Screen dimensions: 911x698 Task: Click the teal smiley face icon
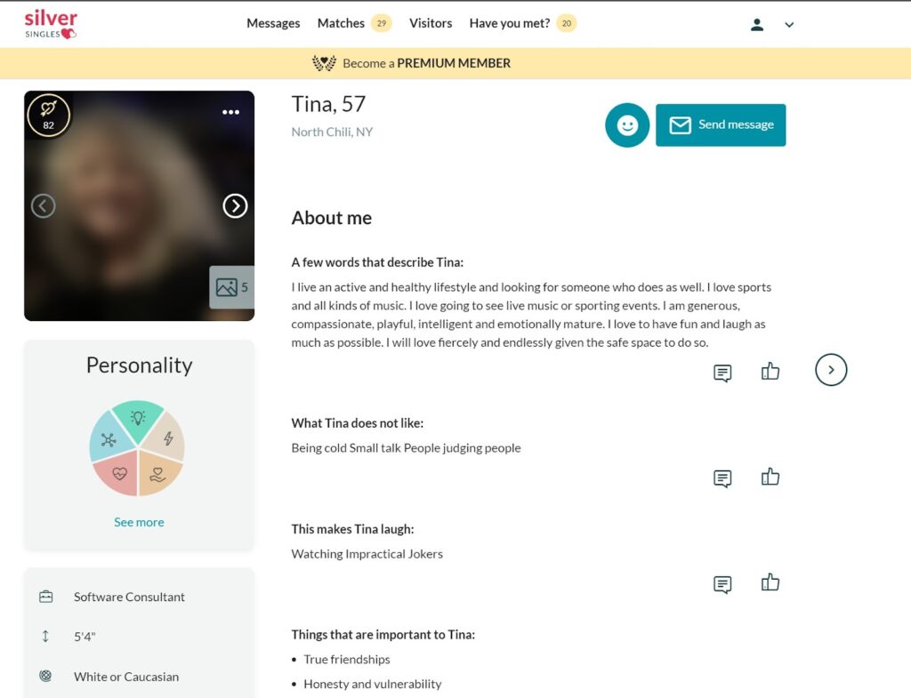pos(627,125)
